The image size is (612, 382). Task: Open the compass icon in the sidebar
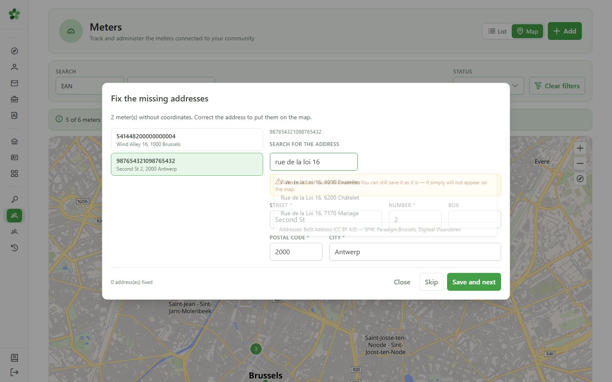pyautogui.click(x=14, y=51)
